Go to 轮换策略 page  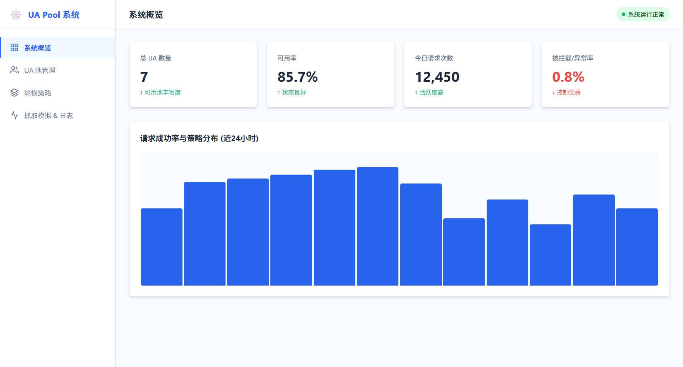58,92
